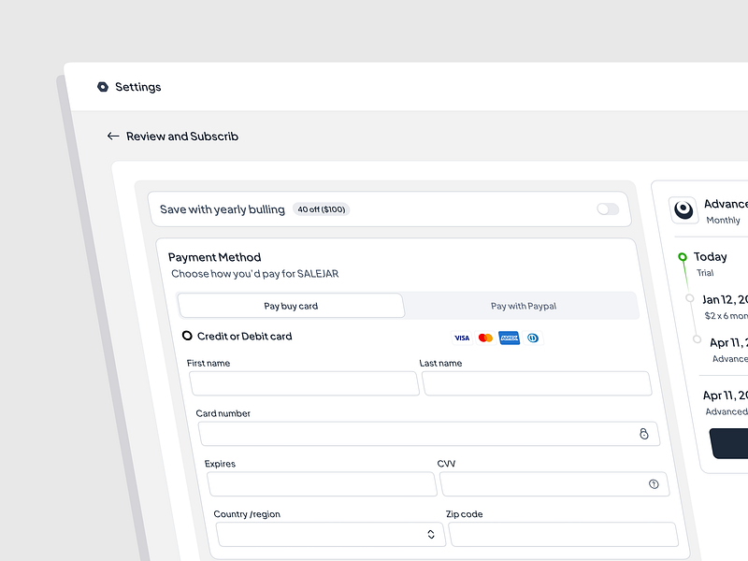Enable the yearly billing toggle
This screenshot has width=748, height=561.
tap(608, 209)
